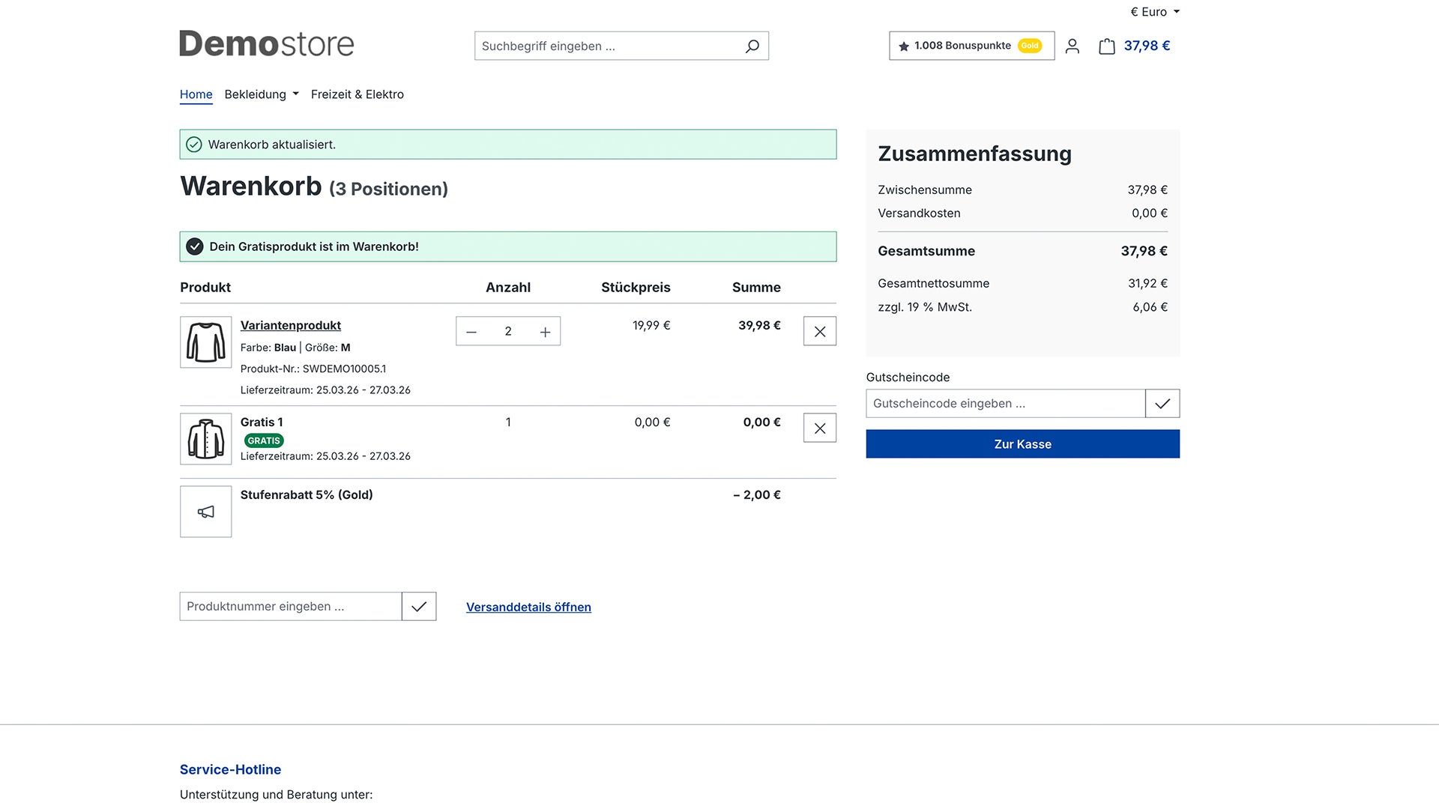The image size is (1439, 809).
Task: Open the Gratis 1 jacket thumbnail
Action: (206, 439)
